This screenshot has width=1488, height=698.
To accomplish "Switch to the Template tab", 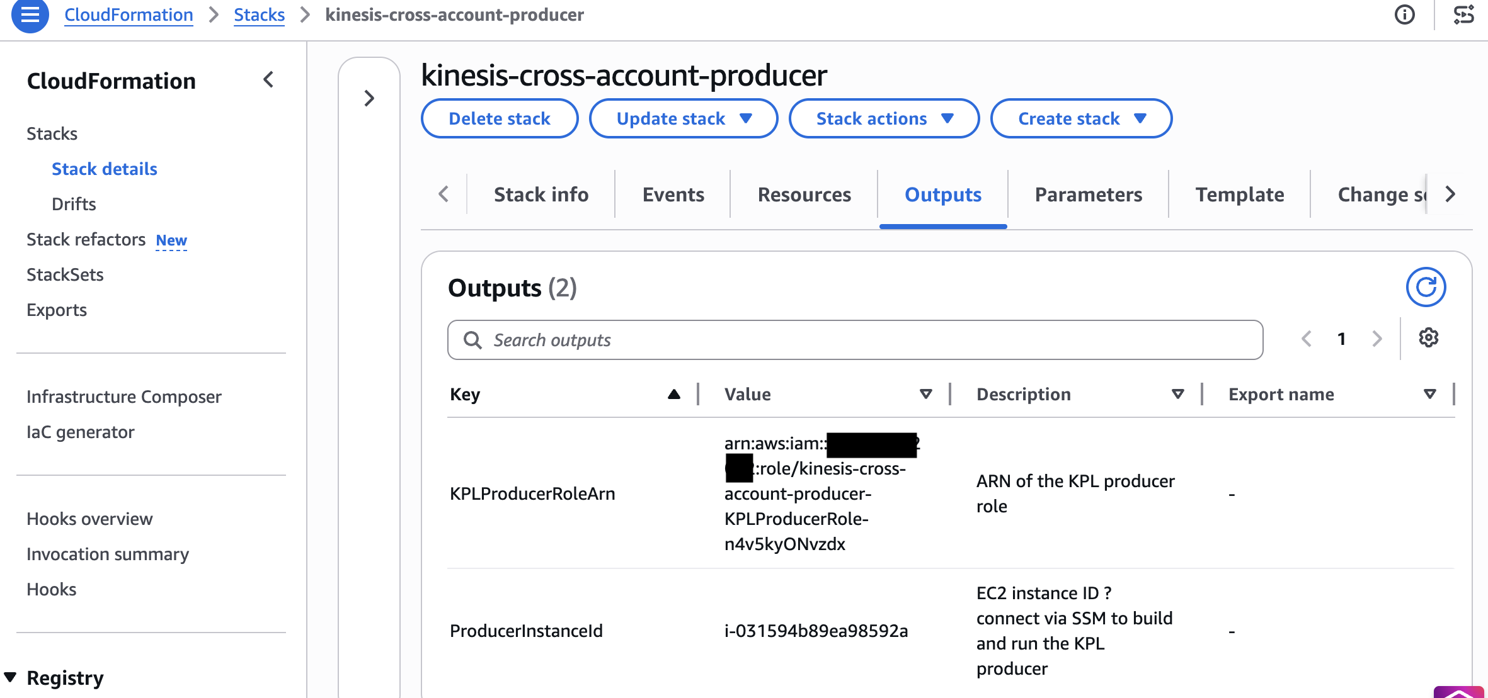I will (x=1240, y=194).
